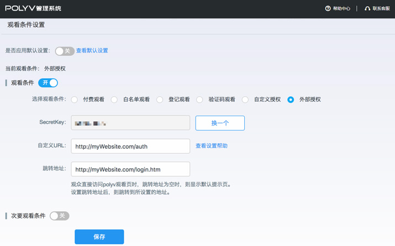Click the customer service headset icon
This screenshot has height=246, width=395.
[x=367, y=9]
